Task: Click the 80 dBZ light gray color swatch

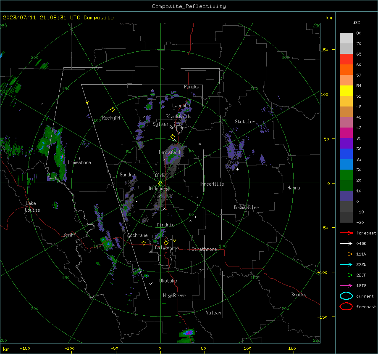Action: (346, 38)
